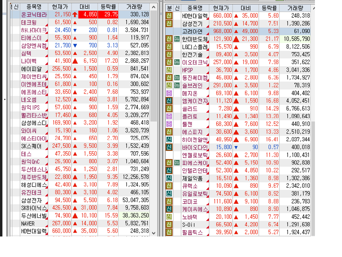The image size is (342, 257).
Task: Click the left list scrollbar up arrow
Action: click(x=154, y=7)
